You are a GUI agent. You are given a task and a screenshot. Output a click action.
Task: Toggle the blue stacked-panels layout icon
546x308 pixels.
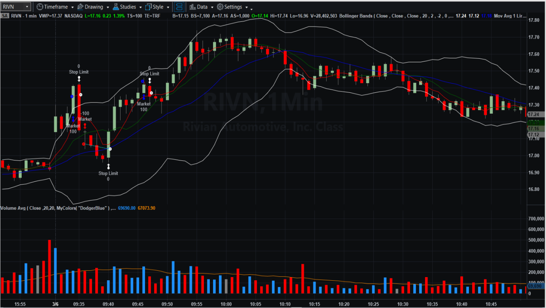179,7
